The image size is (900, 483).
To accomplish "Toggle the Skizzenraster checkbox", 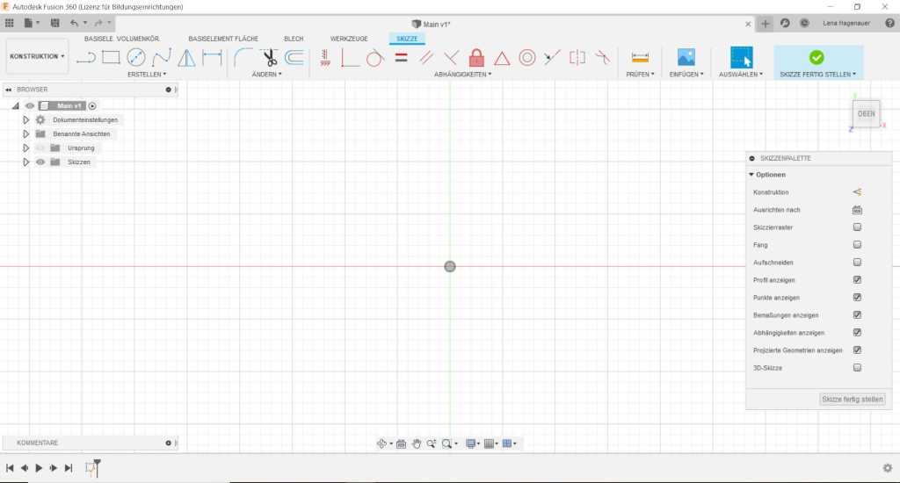I will coord(857,227).
